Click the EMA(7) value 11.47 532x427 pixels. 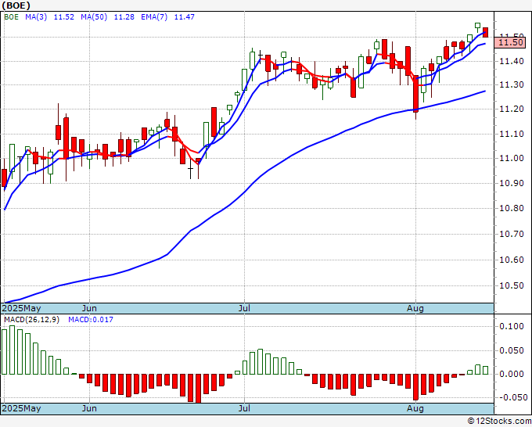click(184, 17)
